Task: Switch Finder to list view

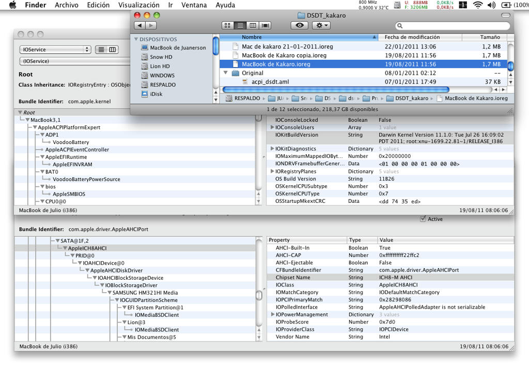Action: click(240, 25)
